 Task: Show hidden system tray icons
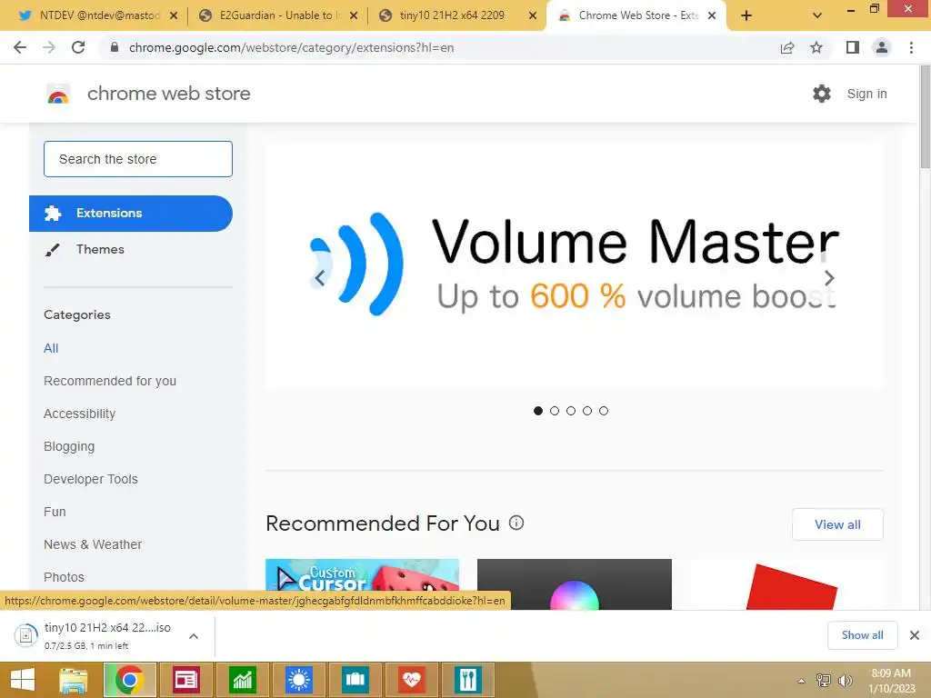tap(801, 681)
